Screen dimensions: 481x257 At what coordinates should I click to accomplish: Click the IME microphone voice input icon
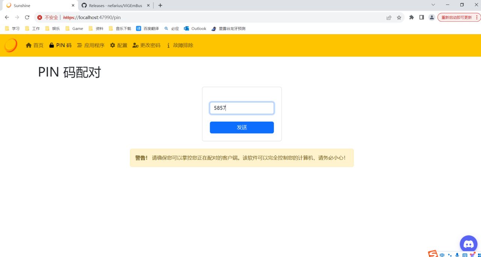(x=457, y=255)
